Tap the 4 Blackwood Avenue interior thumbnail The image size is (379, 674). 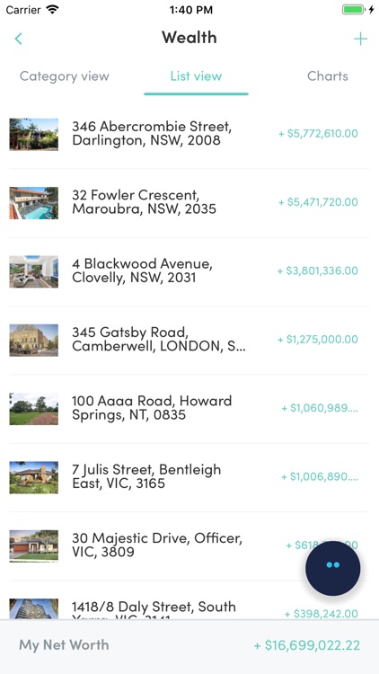34,271
